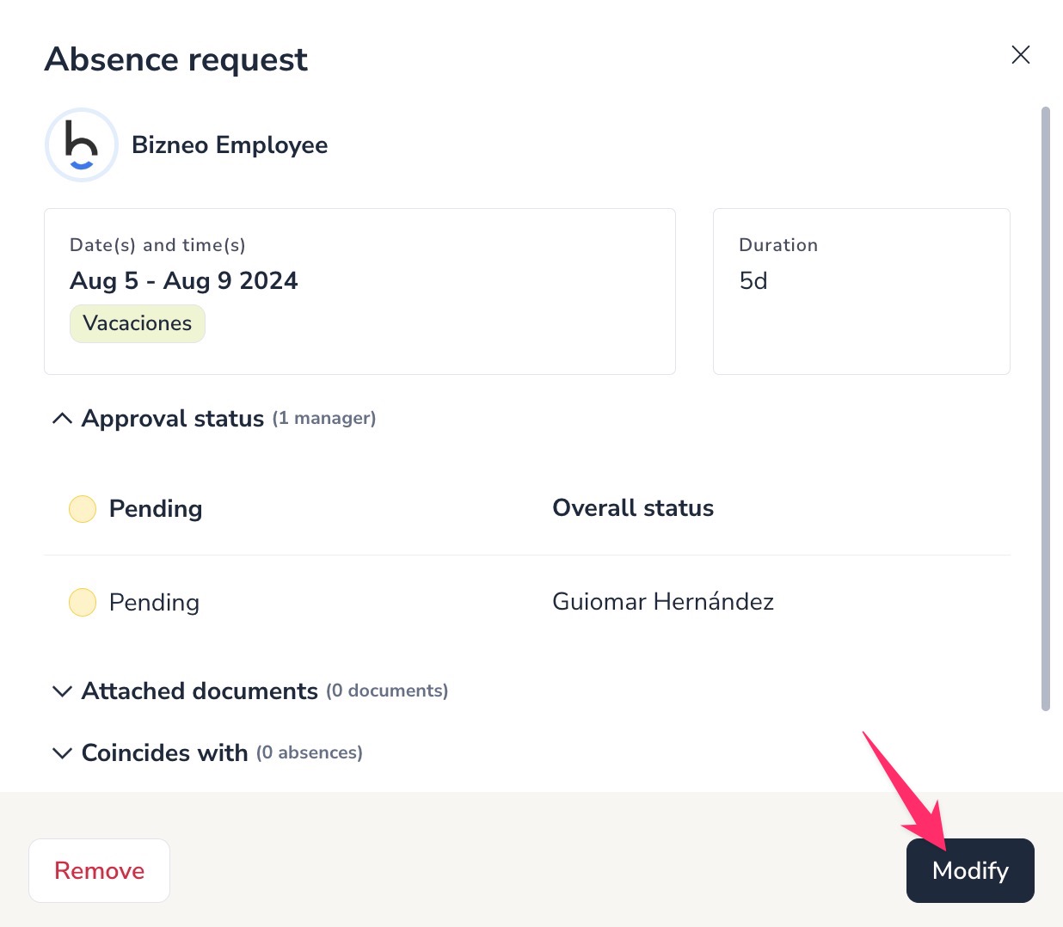Viewport: 1063px width, 927px height.
Task: Click the 5d duration value
Action: pos(753,281)
